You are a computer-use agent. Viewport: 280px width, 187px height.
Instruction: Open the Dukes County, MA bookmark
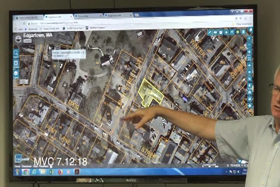click(50, 28)
